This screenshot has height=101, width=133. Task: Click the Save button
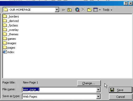pos(121,90)
